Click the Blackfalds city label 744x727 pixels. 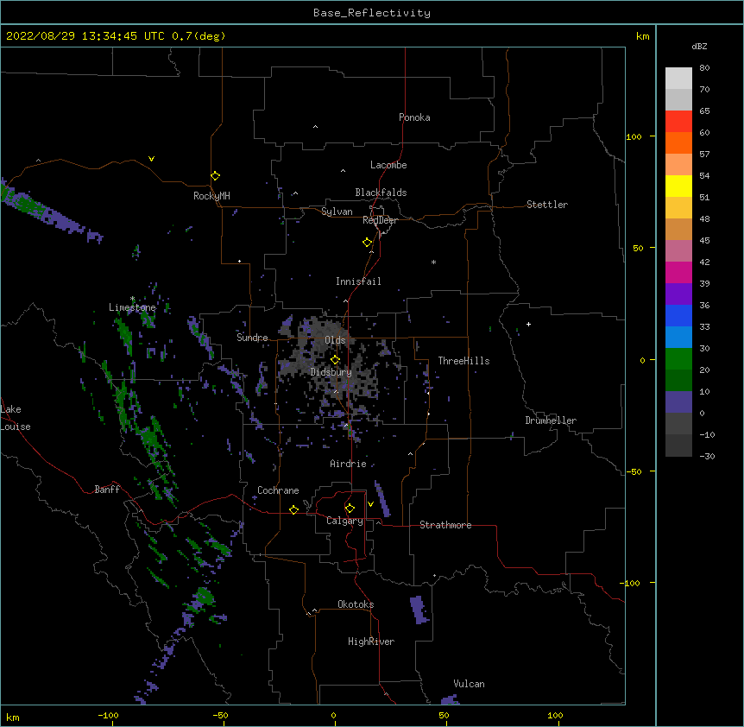click(381, 193)
